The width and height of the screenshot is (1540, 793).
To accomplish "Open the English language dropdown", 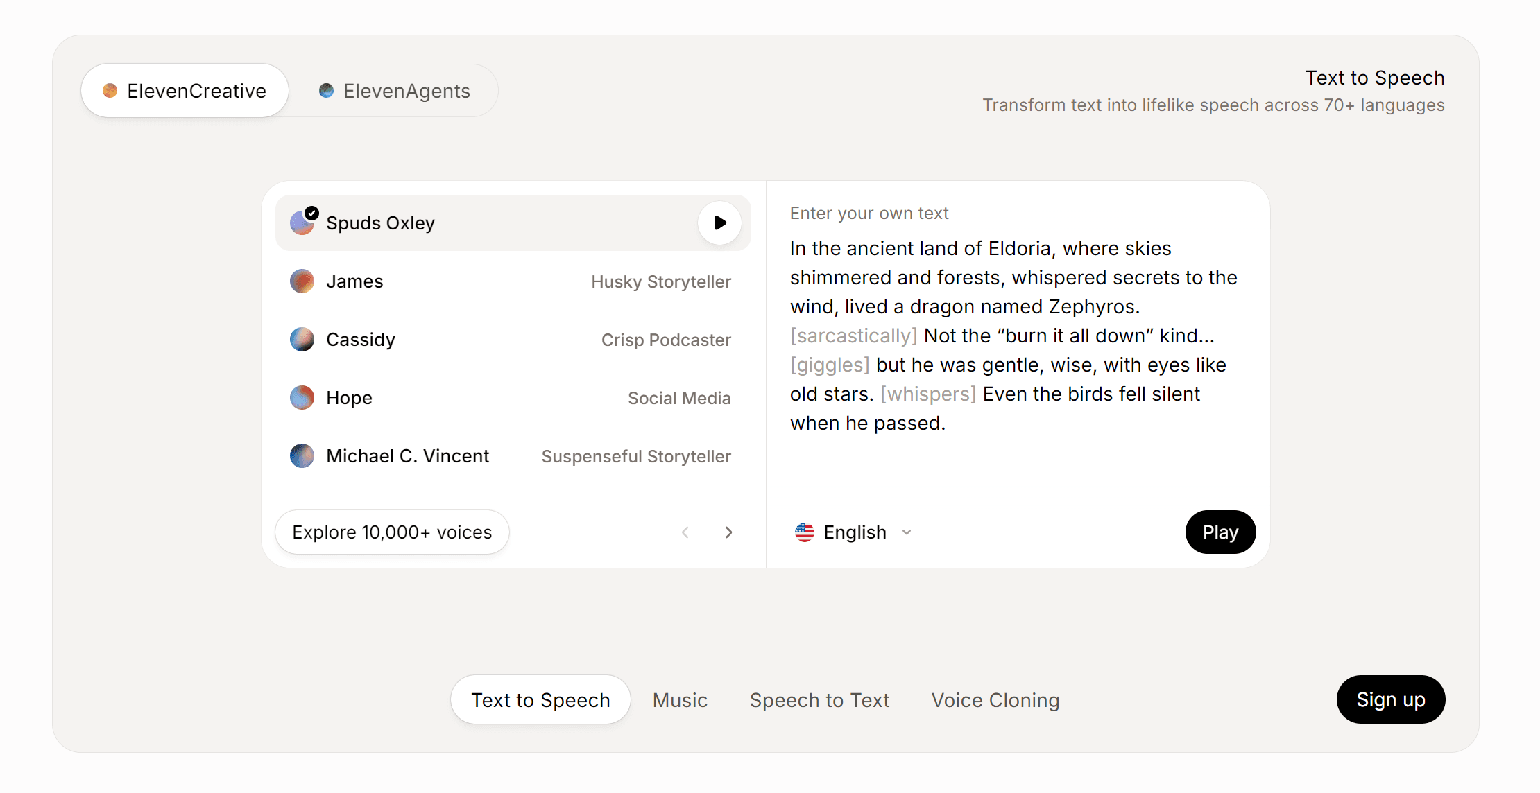I will point(855,532).
